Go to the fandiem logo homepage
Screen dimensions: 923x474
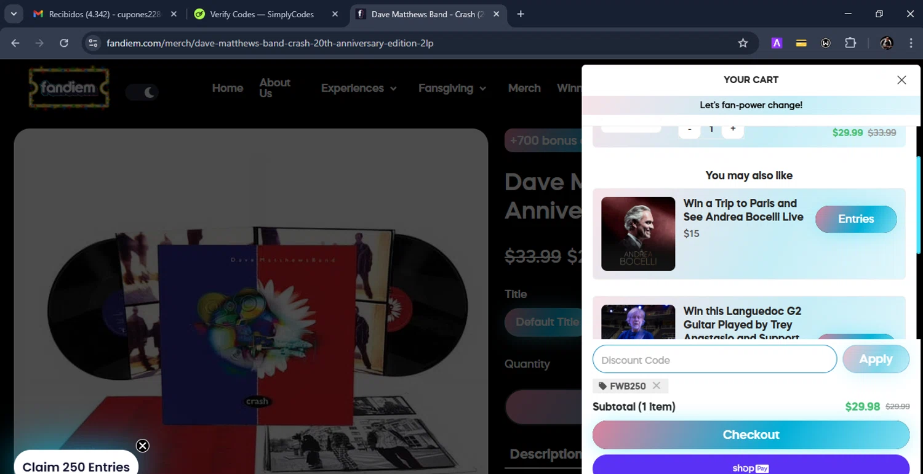point(69,88)
